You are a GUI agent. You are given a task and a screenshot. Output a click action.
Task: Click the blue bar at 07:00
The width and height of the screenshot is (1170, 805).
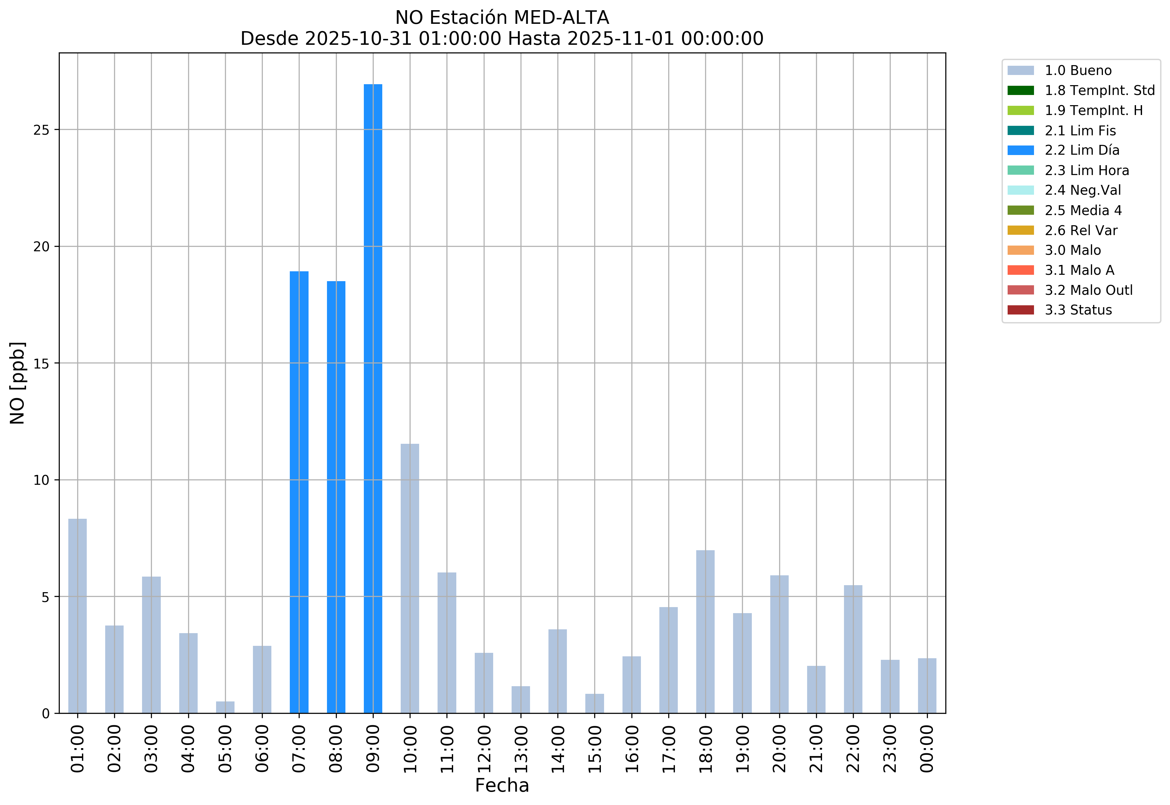[299, 492]
